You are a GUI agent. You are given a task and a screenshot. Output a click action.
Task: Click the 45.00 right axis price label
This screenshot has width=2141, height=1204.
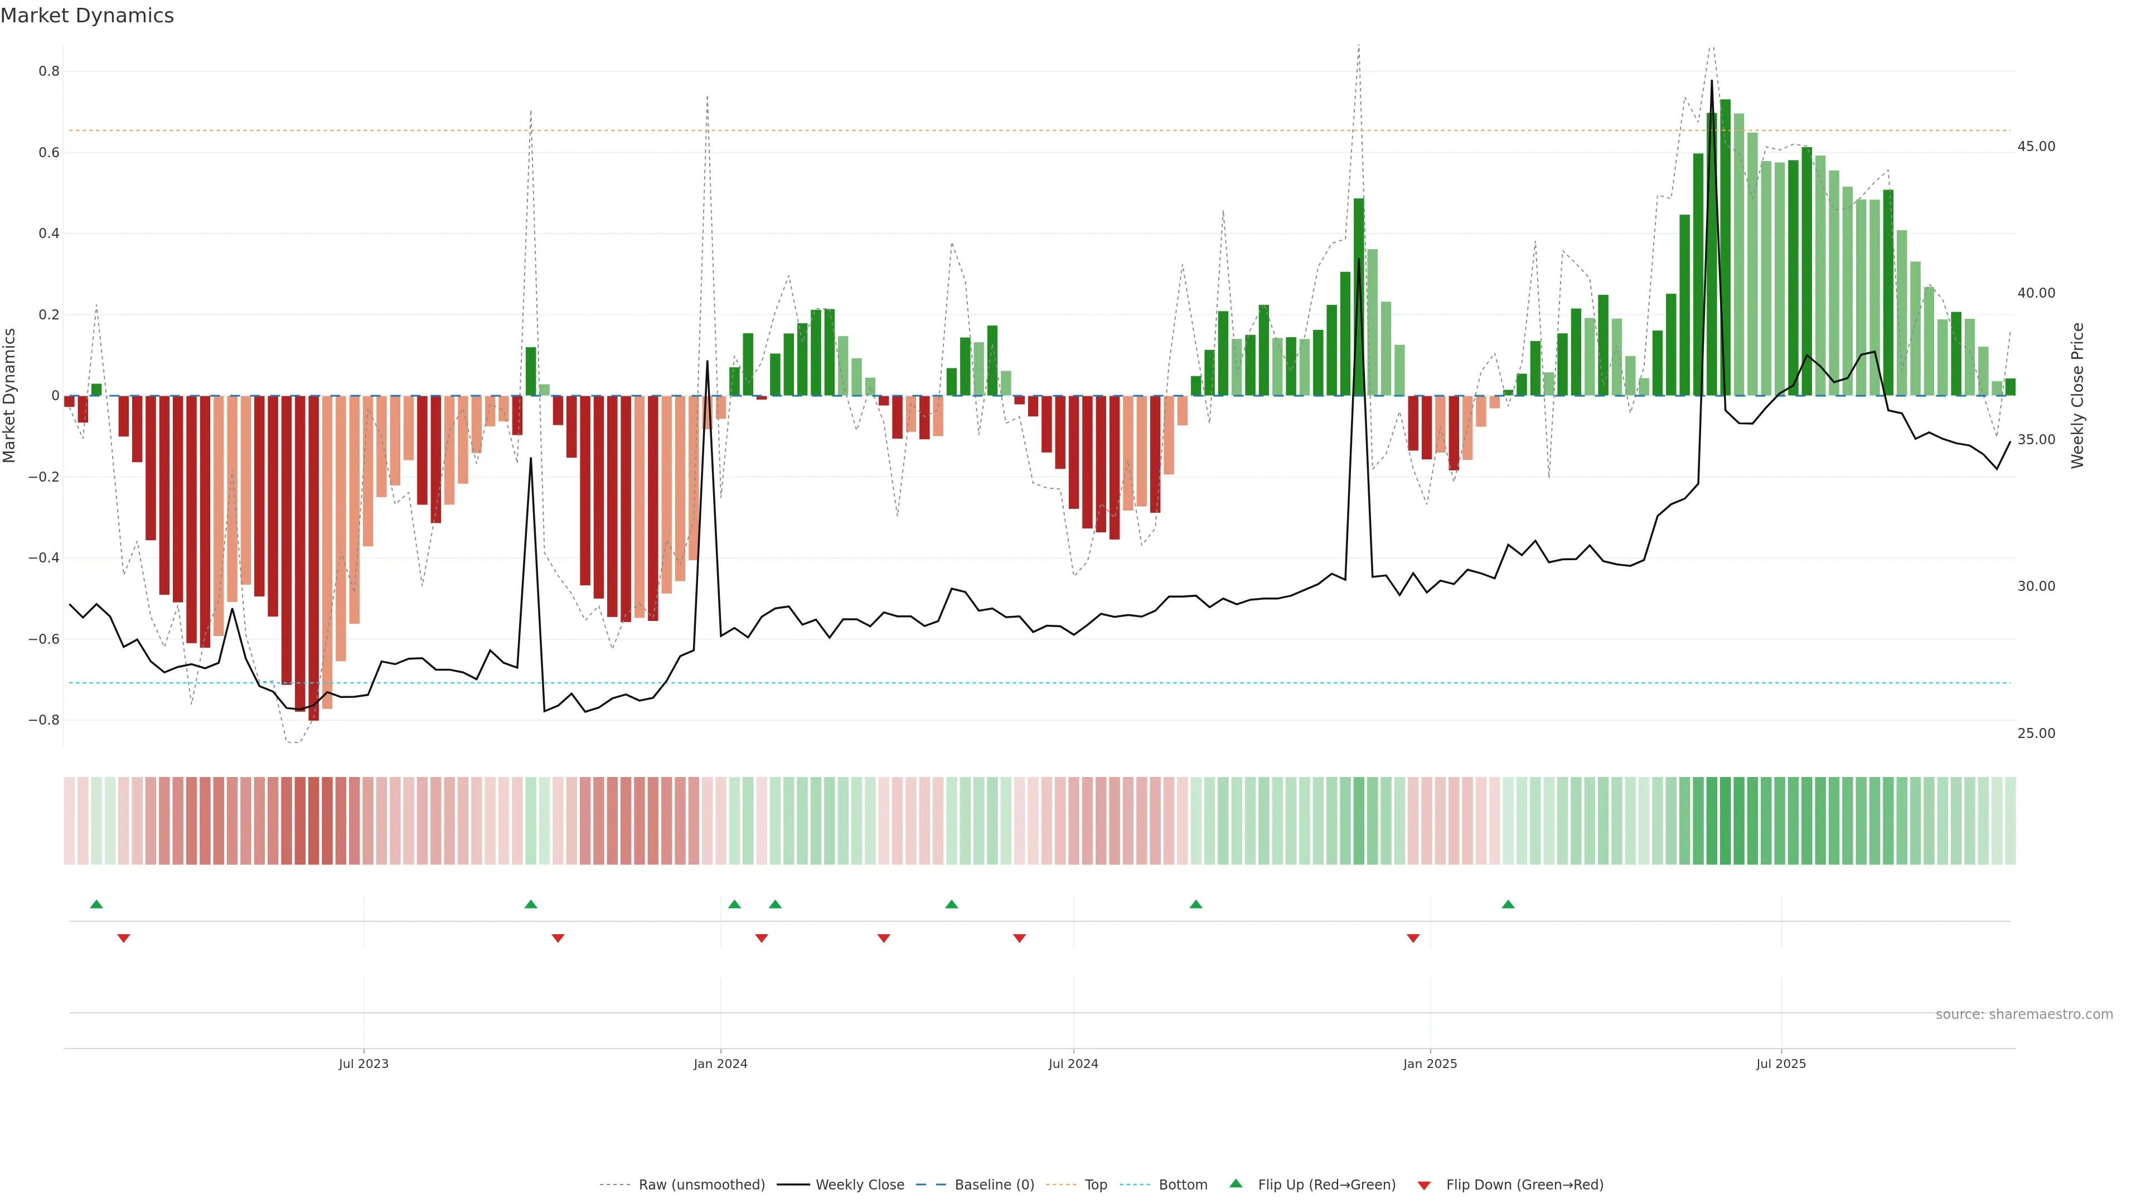pos(2036,146)
